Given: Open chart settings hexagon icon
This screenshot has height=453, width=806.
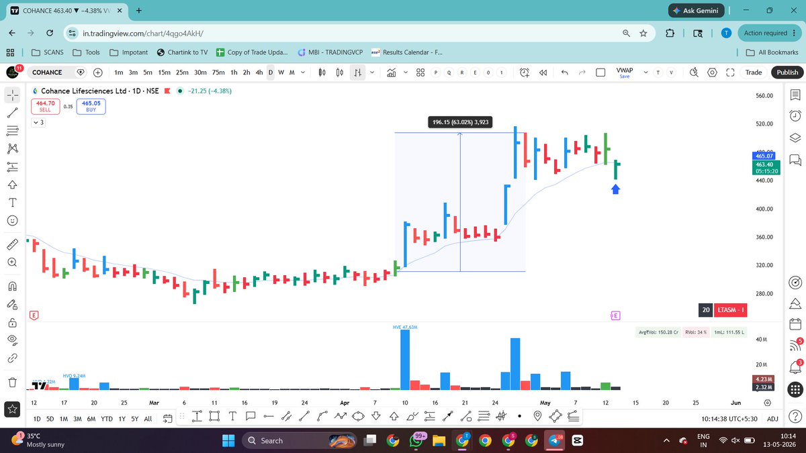Looking at the screenshot, I should (712, 72).
